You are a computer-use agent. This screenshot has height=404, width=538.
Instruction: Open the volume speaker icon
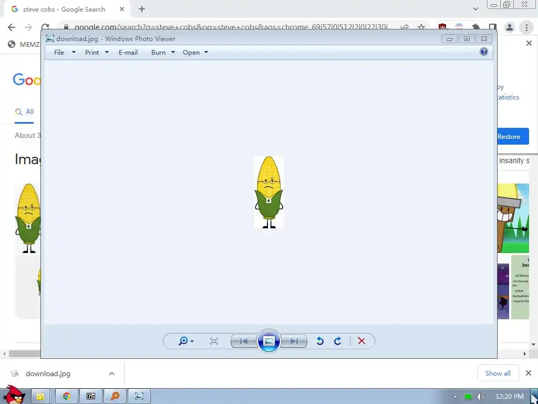tap(481, 397)
